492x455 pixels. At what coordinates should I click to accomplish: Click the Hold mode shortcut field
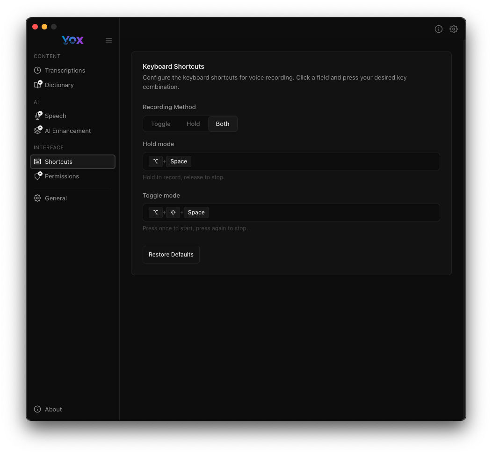click(291, 161)
